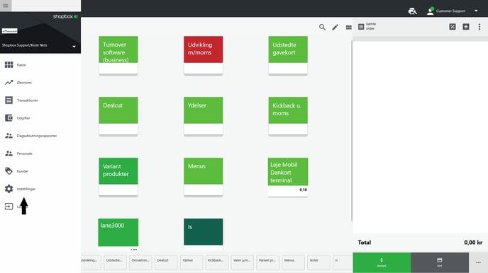Screen dimensions: 488x273
Task: Click the add-item plus box icon
Action: (465, 27)
